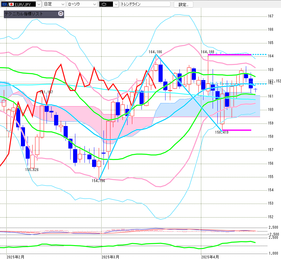281x260 pixels.
Task: Click the 152 price axis label
Action: (271, 217)
